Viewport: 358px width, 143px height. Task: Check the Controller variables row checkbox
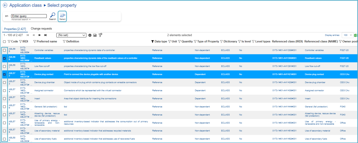[4, 50]
